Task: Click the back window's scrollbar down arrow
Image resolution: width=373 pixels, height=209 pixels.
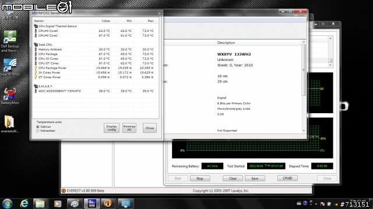Action: 330,65
